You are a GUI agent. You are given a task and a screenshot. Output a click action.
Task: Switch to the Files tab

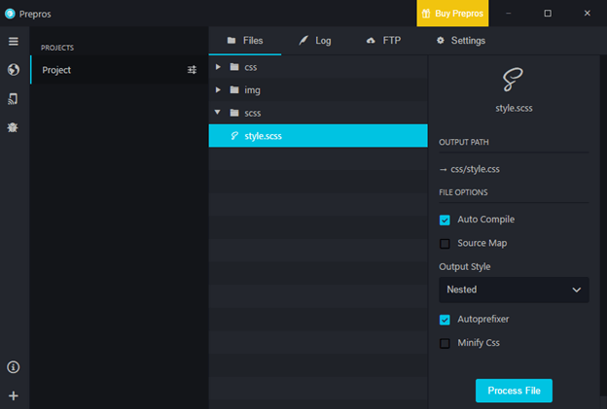pos(245,41)
